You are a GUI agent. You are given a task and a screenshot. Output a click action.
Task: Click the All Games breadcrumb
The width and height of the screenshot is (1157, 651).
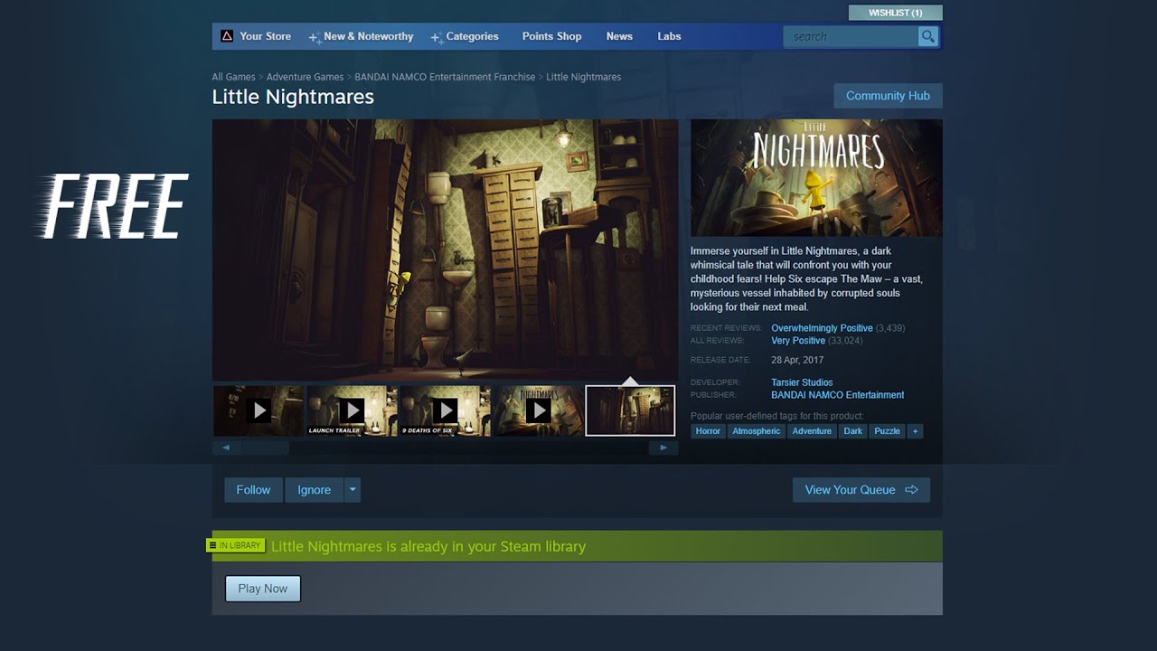point(233,77)
